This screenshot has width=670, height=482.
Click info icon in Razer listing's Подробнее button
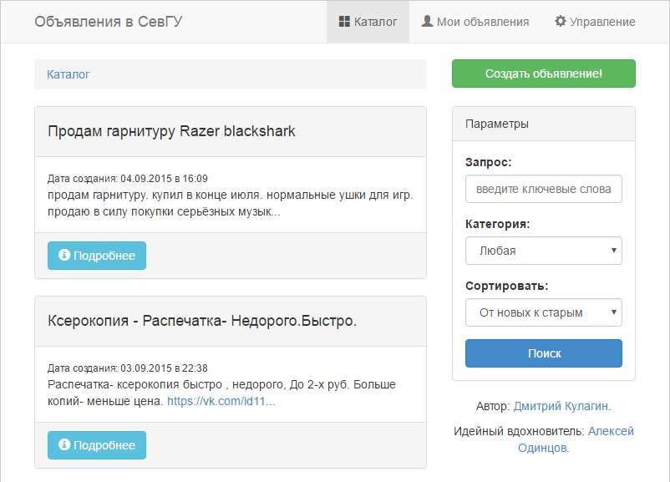point(64,256)
